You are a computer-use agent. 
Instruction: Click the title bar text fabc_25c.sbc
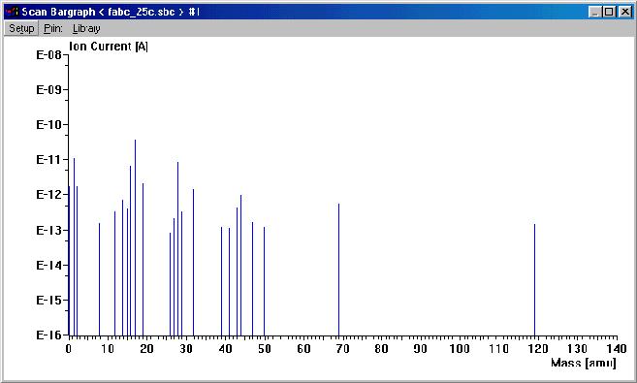pos(142,12)
